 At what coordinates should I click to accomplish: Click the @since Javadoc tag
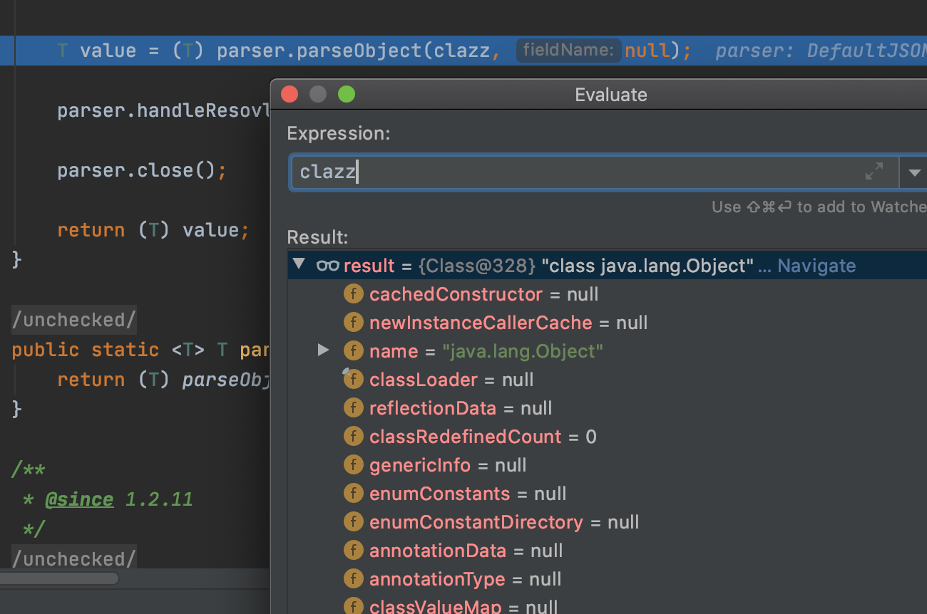pos(79,499)
